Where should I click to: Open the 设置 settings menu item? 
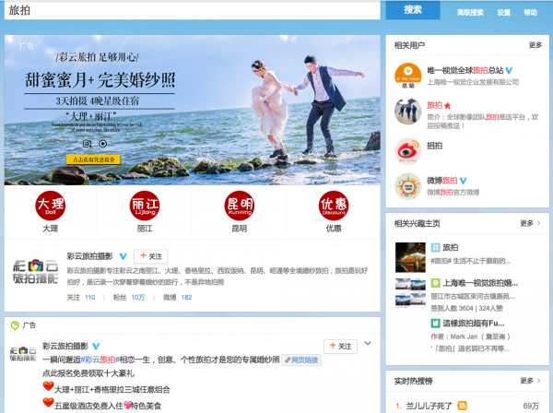pos(503,13)
